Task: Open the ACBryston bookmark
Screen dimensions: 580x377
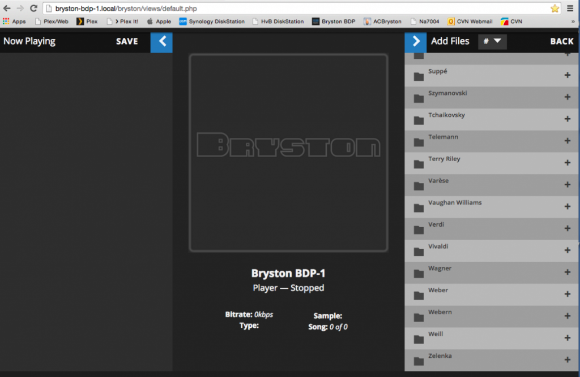Action: pos(382,21)
